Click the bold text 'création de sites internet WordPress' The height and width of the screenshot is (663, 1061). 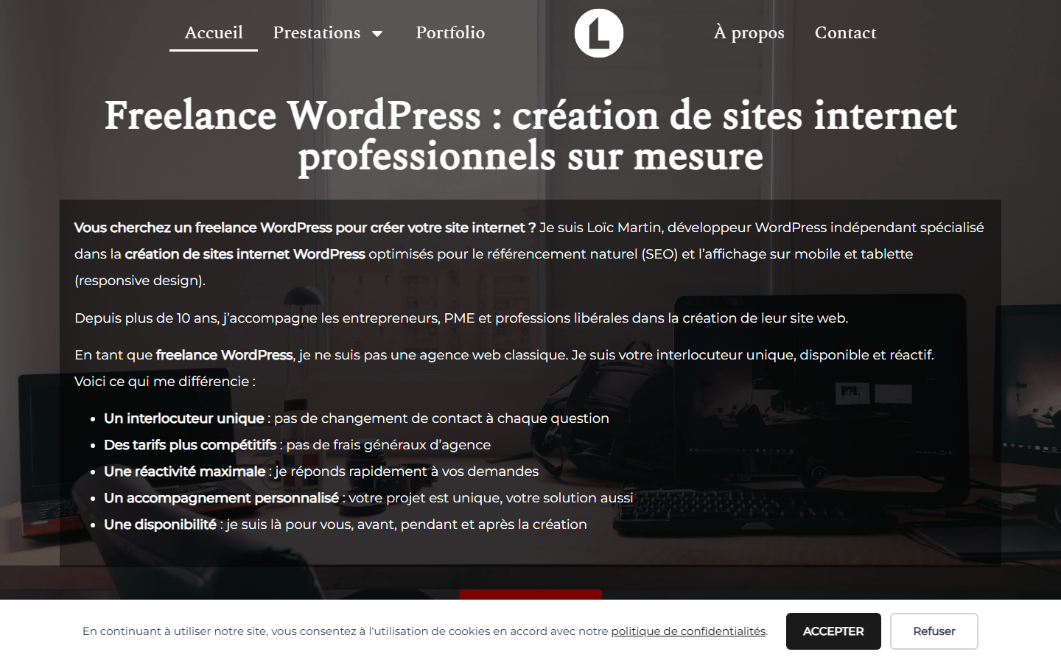point(245,254)
